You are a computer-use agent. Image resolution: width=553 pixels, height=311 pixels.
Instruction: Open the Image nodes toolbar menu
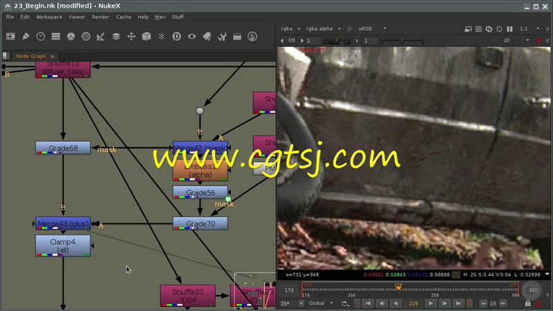10,37
